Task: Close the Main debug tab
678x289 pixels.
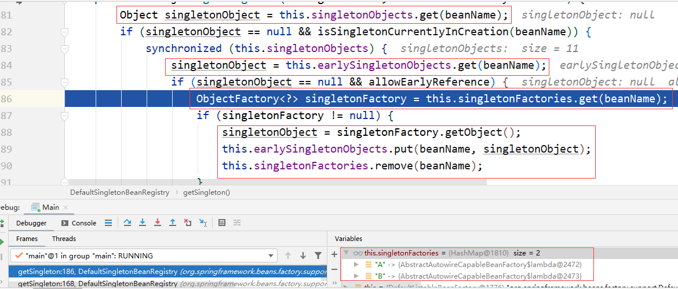Action: (65, 208)
